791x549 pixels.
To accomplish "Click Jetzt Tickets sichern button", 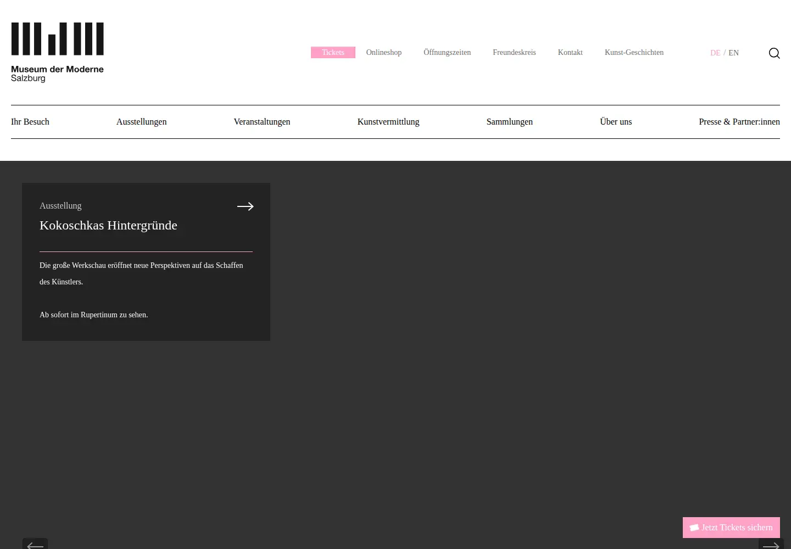I will point(731,528).
